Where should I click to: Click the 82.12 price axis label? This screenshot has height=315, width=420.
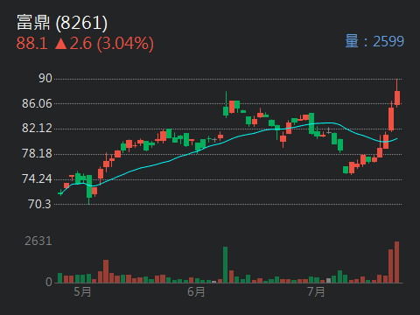[37, 129]
